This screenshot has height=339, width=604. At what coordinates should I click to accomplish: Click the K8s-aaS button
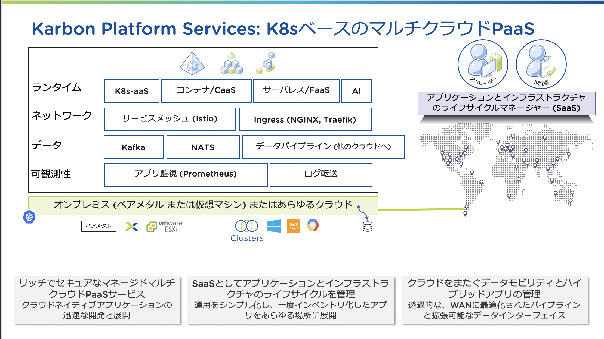(132, 91)
